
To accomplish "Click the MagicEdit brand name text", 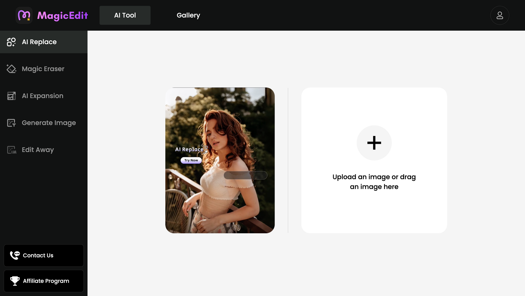I will [x=62, y=15].
